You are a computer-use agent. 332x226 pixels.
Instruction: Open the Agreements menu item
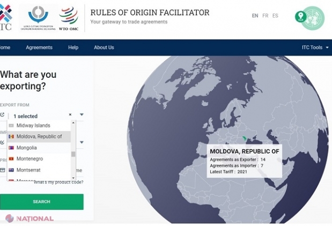(x=39, y=47)
